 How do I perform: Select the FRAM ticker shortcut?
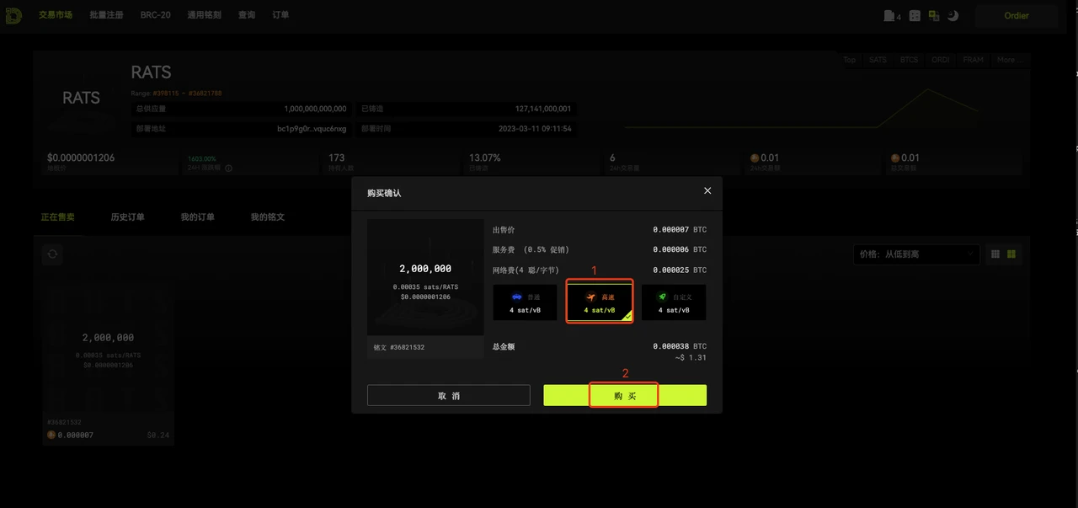[973, 60]
